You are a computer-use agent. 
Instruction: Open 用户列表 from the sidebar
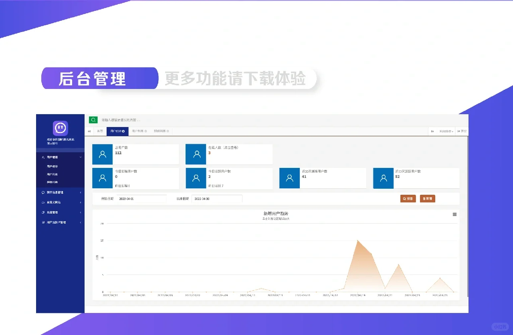tap(52, 174)
